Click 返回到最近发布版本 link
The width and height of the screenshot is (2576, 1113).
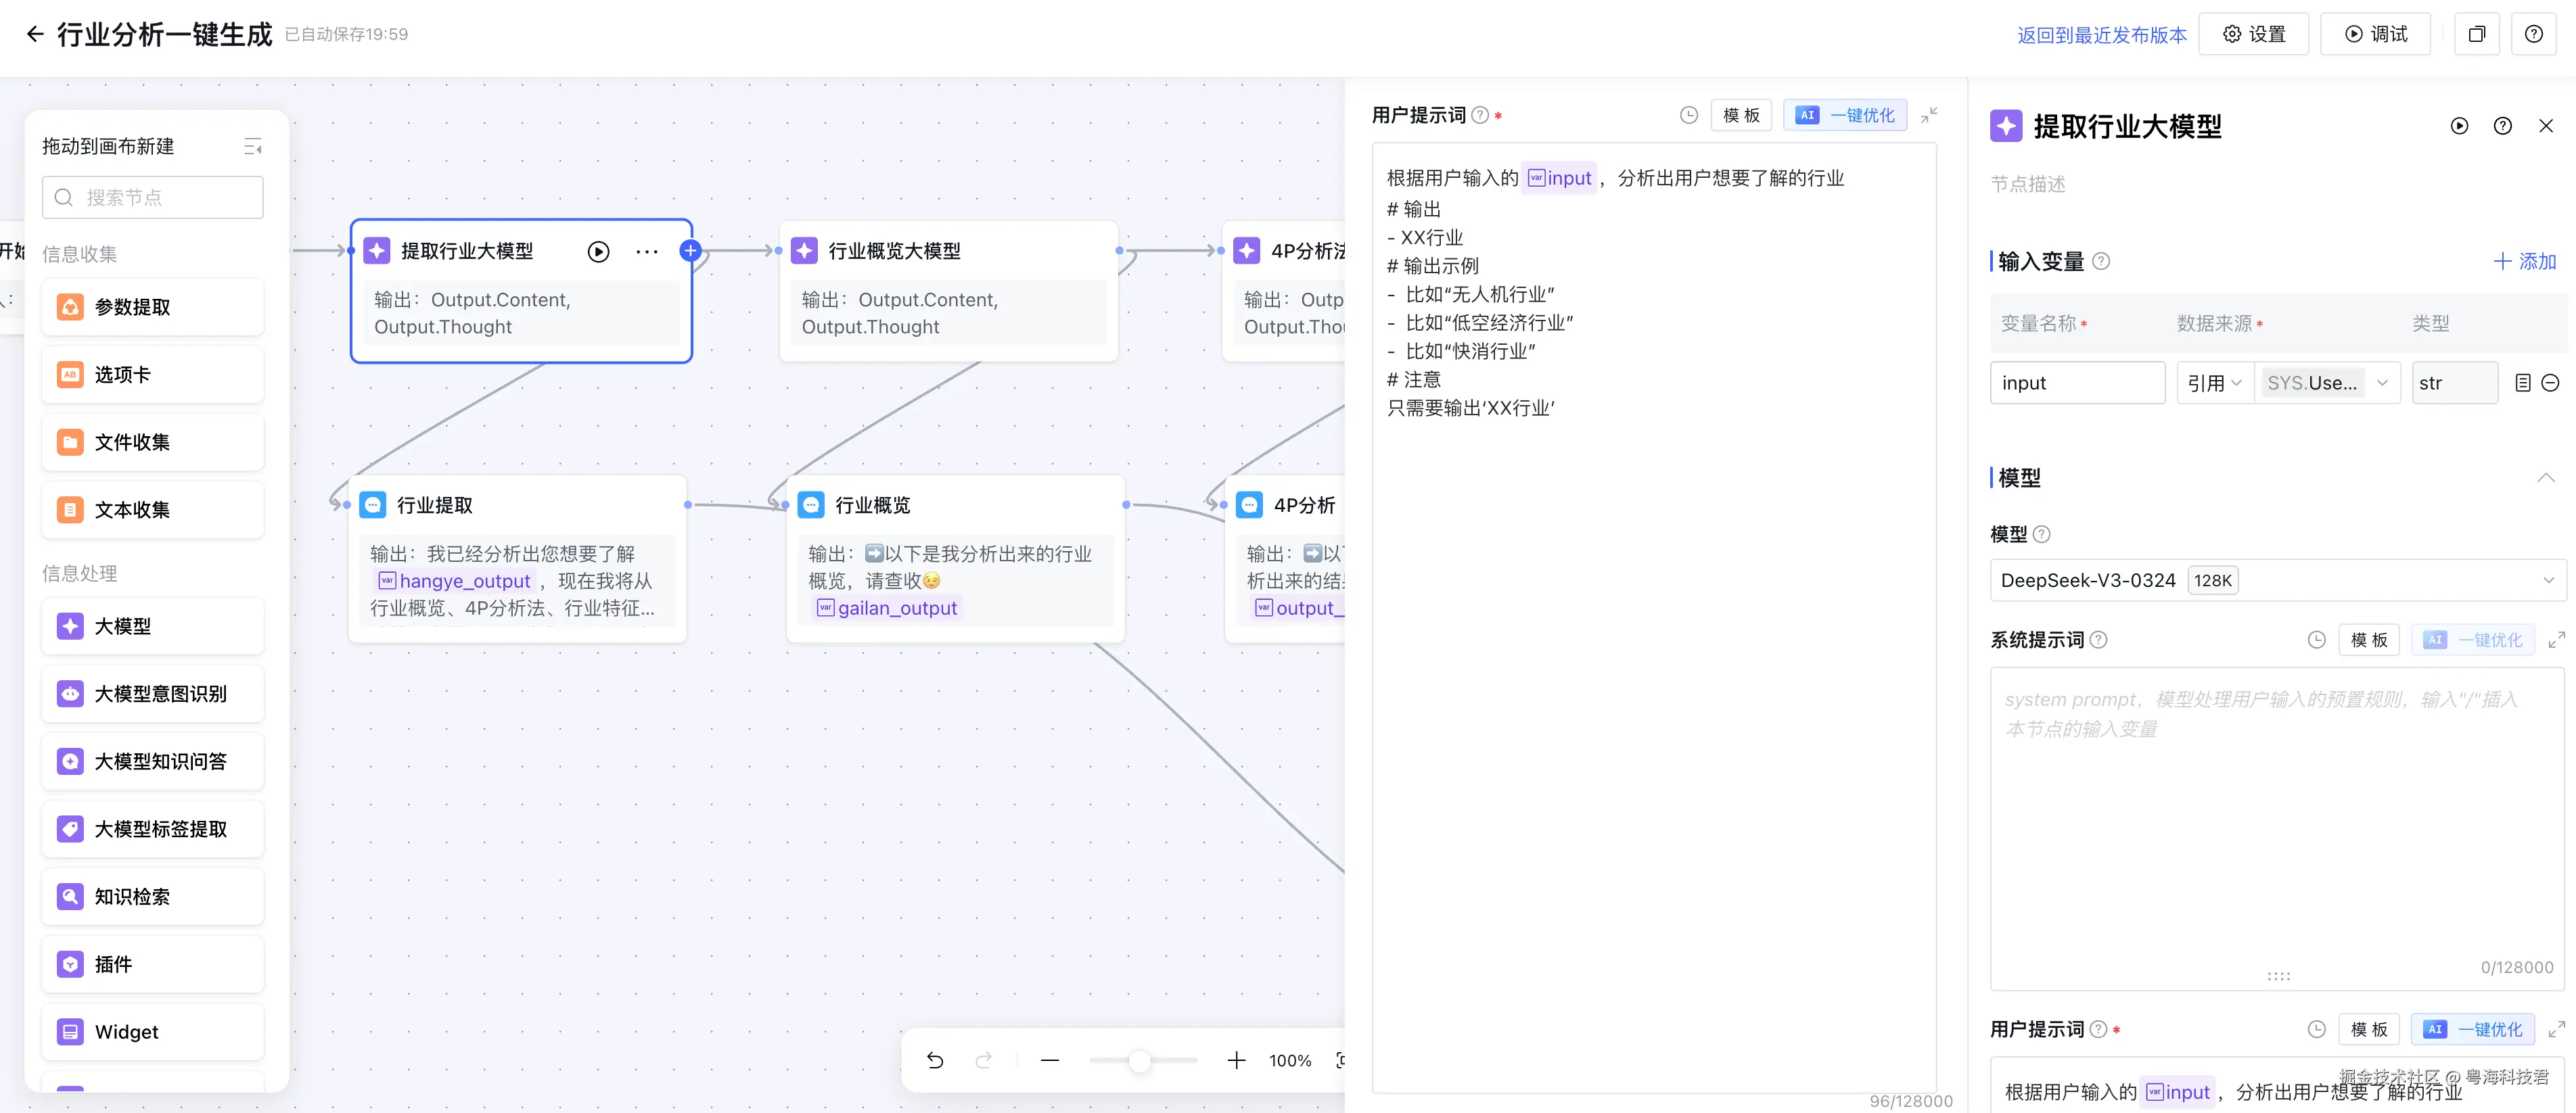click(2101, 35)
